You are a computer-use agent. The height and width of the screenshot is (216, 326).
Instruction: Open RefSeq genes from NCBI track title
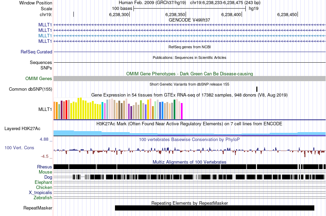click(x=189, y=47)
